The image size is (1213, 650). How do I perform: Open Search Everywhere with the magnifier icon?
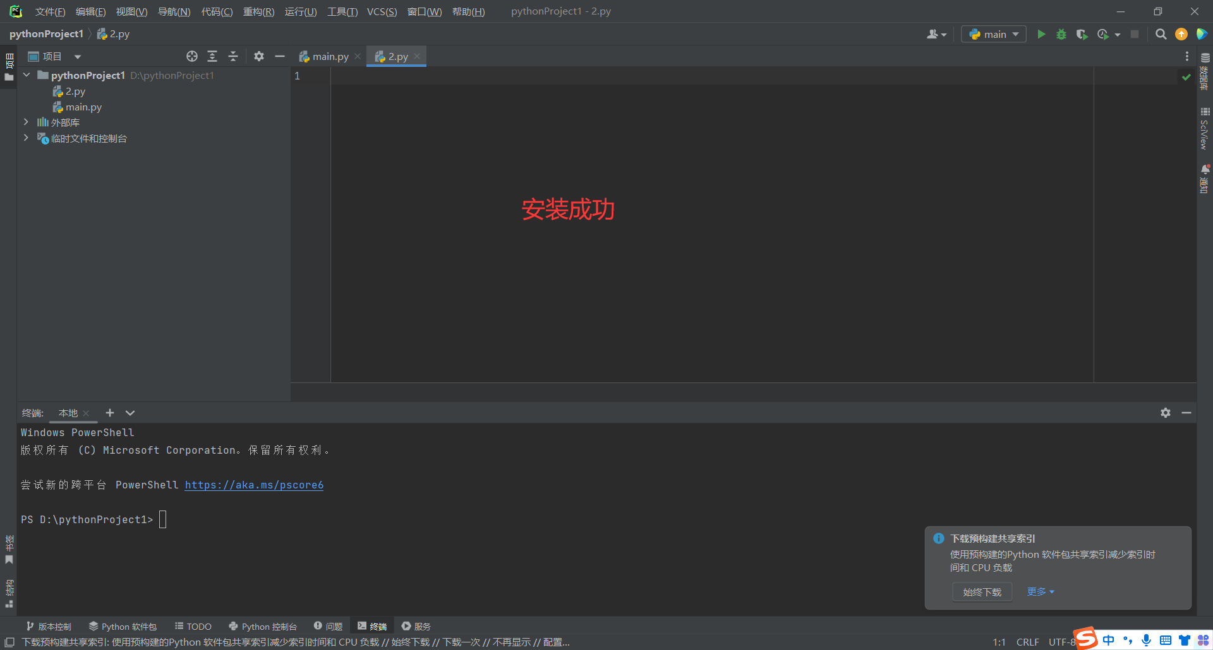point(1161,34)
